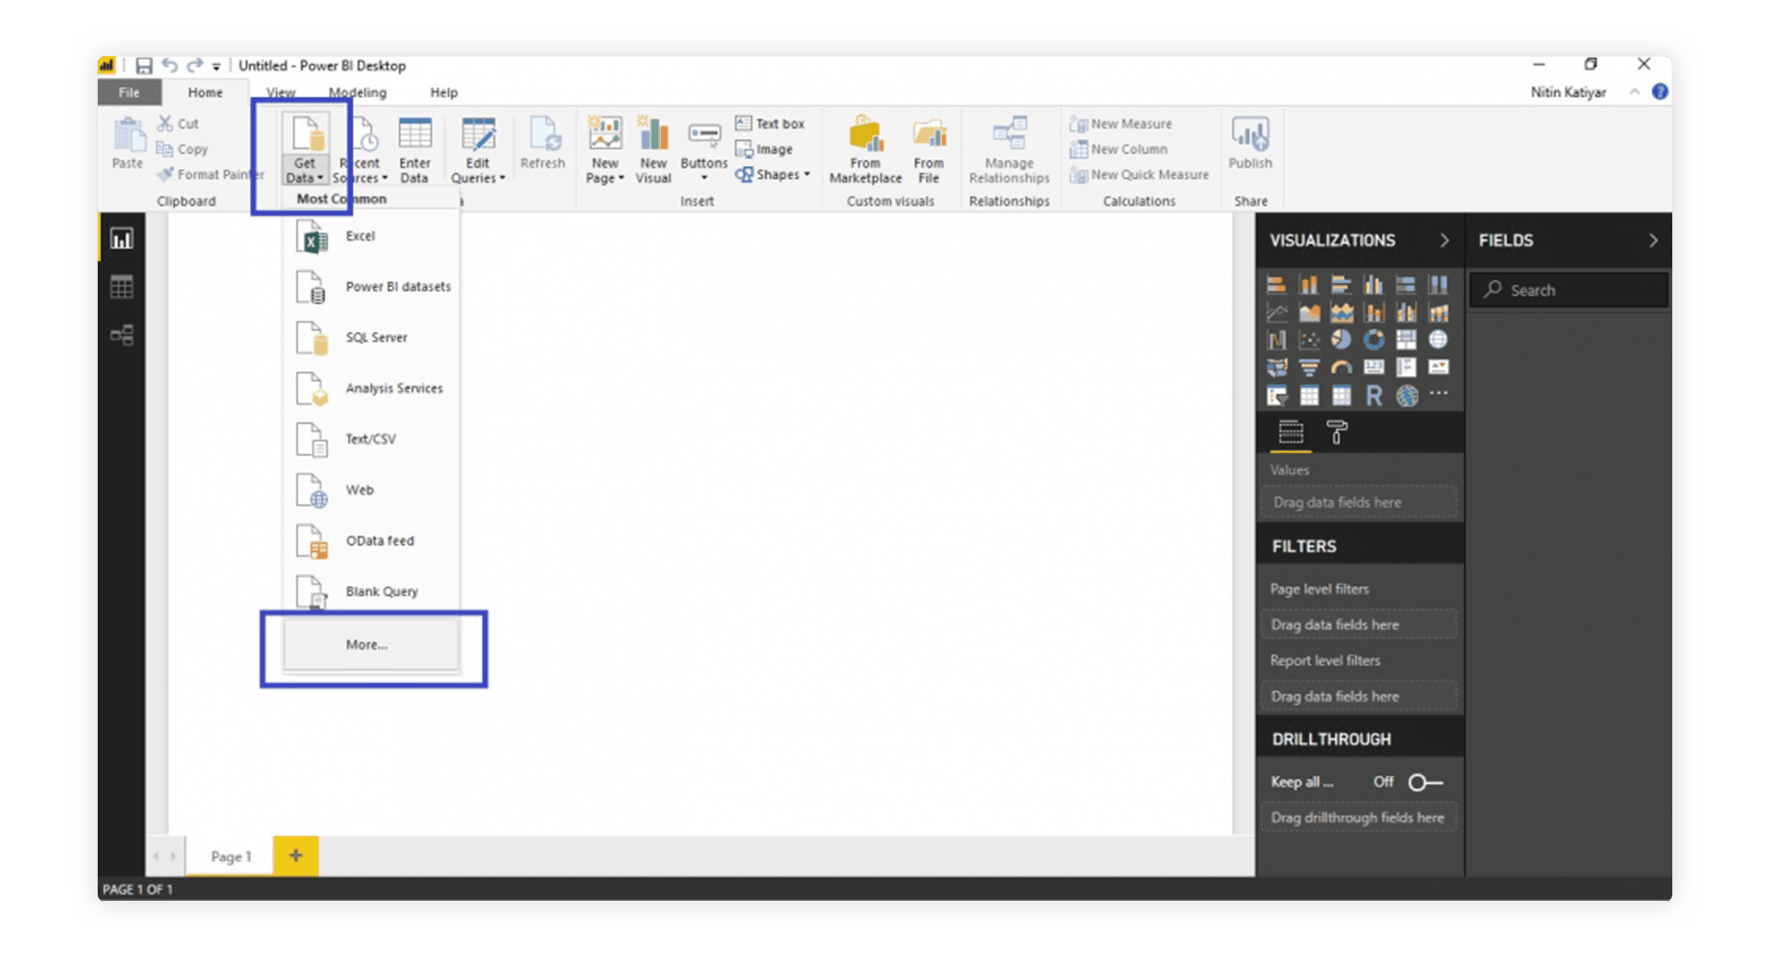Viewport: 1770px width, 959px height.
Task: Select the gauge visual
Action: (1341, 368)
